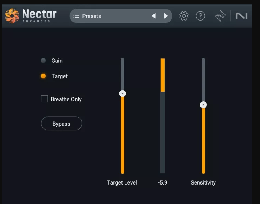Select the Target radio option
This screenshot has width=260, height=204.
coord(43,76)
